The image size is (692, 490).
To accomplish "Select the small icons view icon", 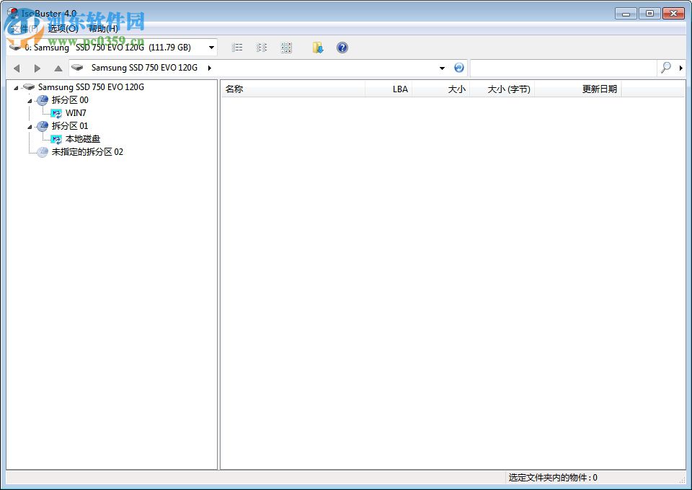I will (261, 47).
